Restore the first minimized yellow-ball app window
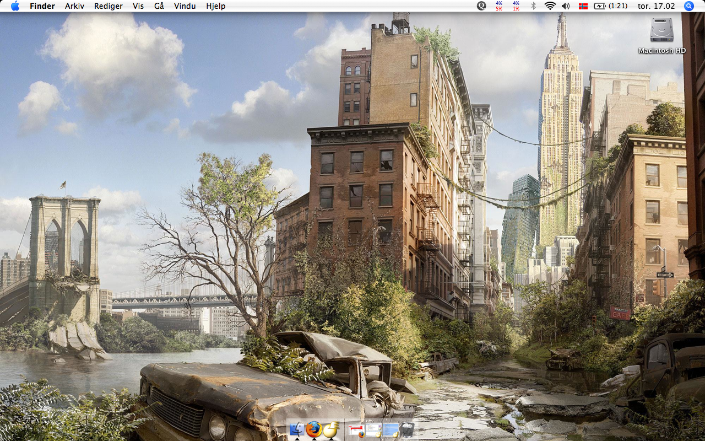The image size is (705, 441). [373, 430]
